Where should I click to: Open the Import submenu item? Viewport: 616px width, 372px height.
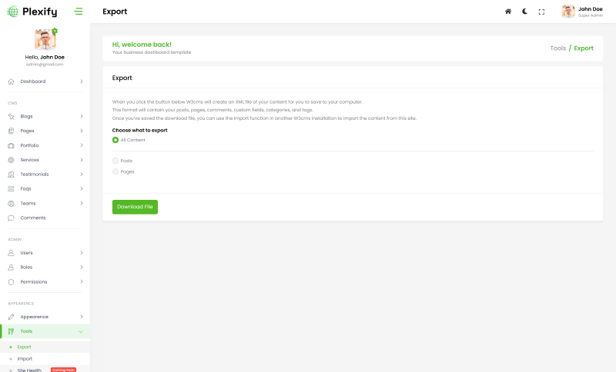click(x=25, y=359)
